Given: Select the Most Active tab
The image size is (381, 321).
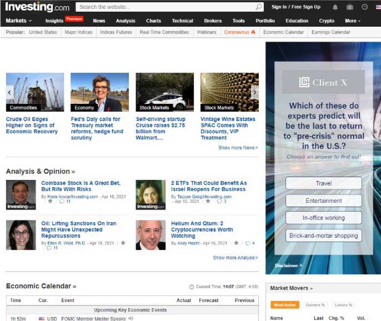Looking at the screenshot, I should coord(285,305).
